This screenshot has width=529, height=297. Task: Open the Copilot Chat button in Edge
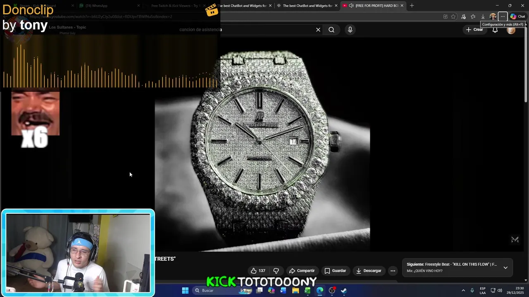point(518,16)
